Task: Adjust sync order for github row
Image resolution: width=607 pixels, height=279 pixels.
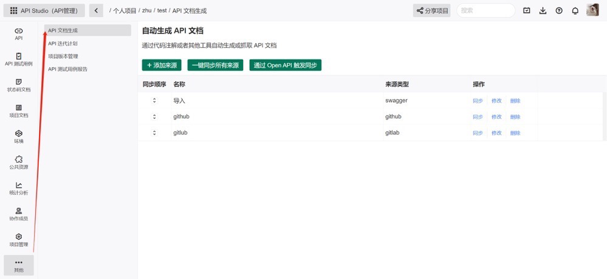Action: coord(154,116)
